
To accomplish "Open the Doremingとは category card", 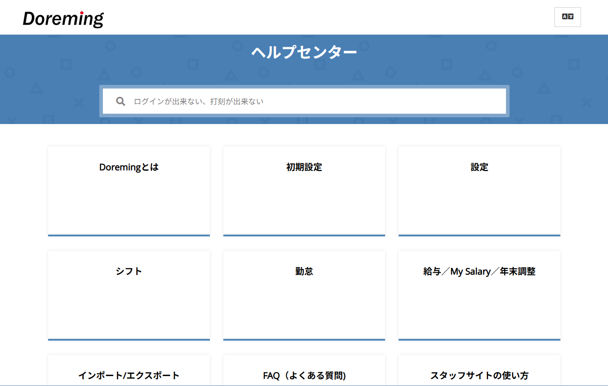I will [x=129, y=198].
